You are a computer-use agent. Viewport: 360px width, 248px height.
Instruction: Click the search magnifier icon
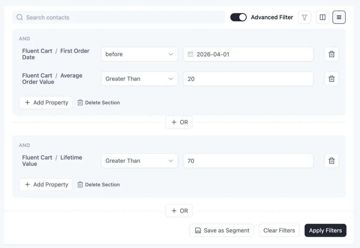[x=20, y=18]
